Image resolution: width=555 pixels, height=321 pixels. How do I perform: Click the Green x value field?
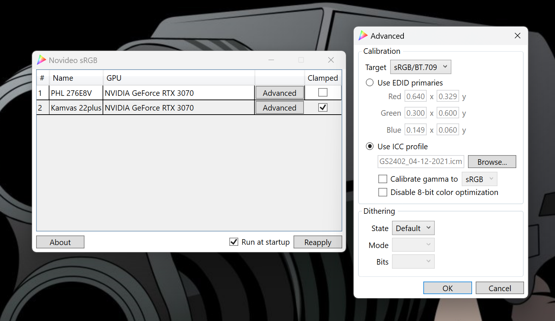point(416,113)
